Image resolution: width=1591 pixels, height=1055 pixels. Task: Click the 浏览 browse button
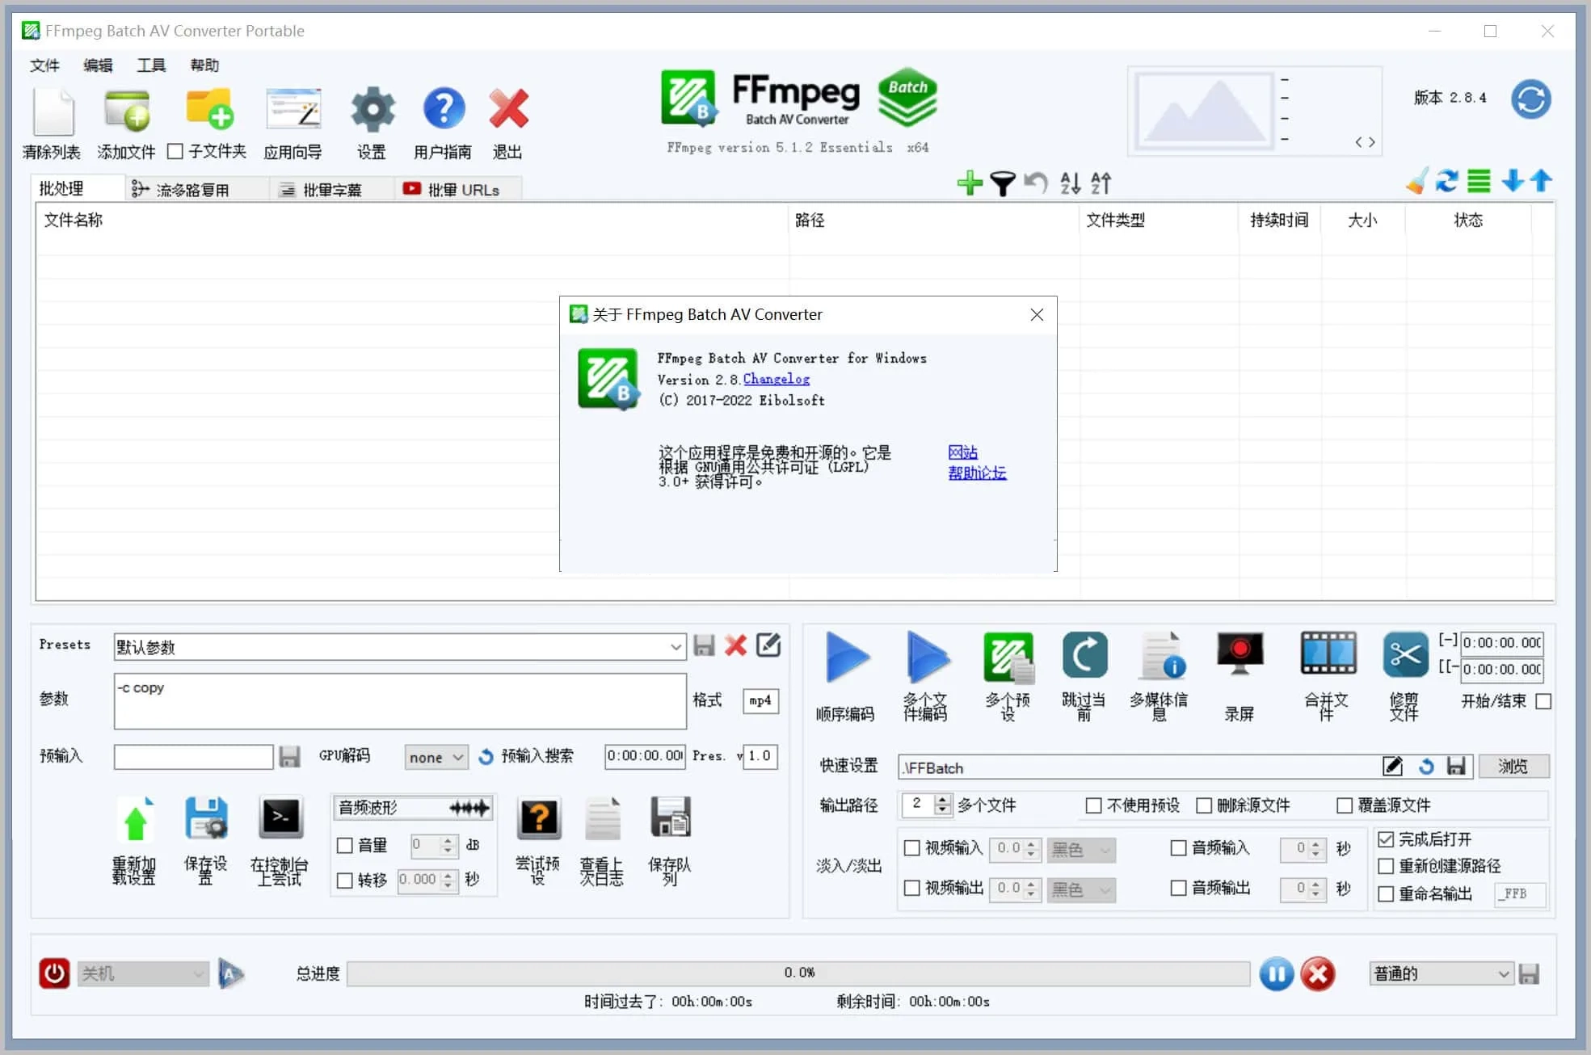(1513, 767)
